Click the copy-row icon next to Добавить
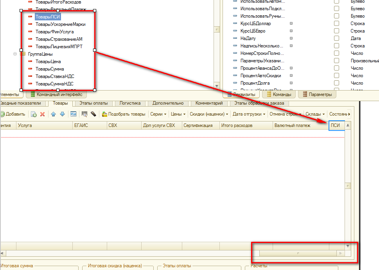Viewport: 379px width, 270px height. [34, 114]
